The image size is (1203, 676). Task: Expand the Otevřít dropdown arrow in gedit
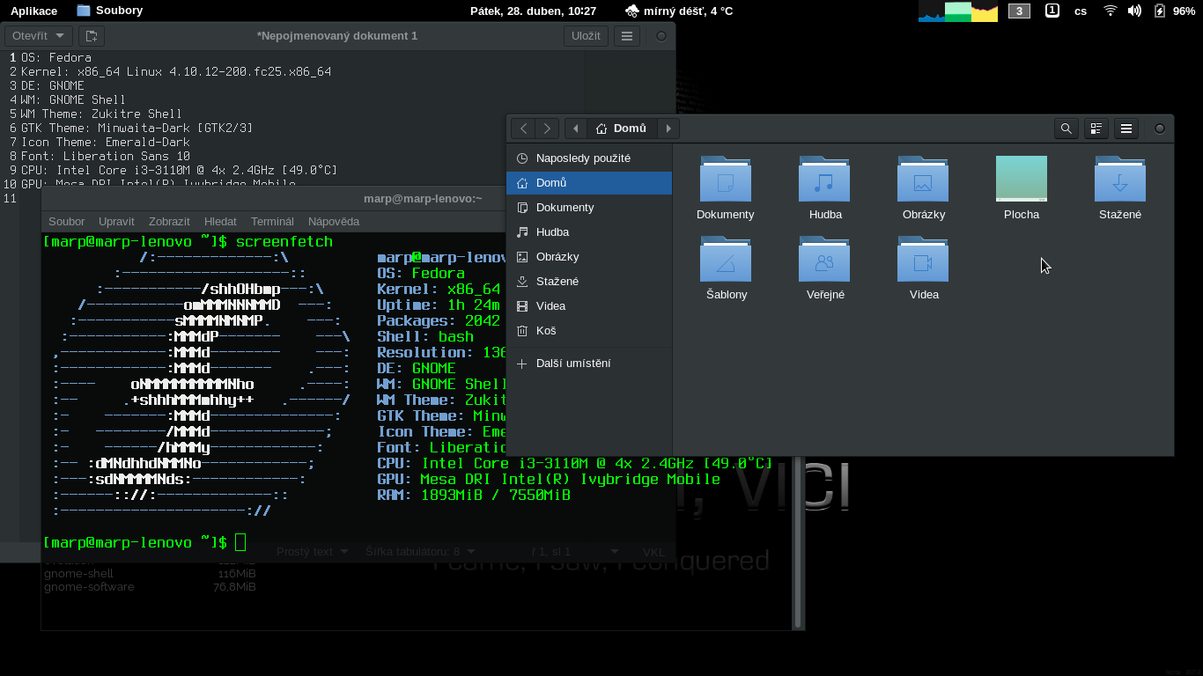[60, 36]
